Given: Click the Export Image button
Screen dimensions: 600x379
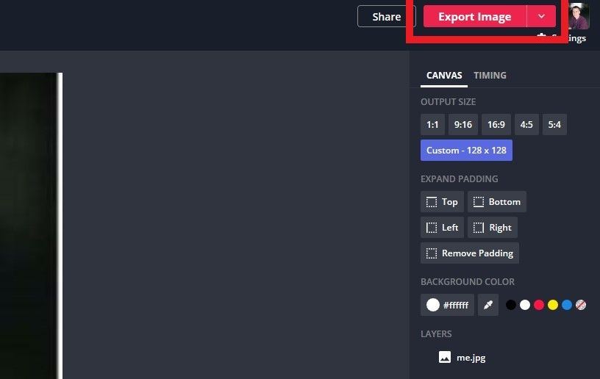Looking at the screenshot, I should [474, 17].
